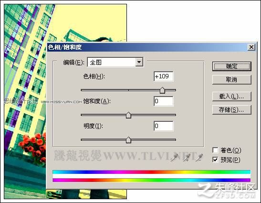Select the 全图 combo box field
The height and width of the screenshot is (203, 261).
(115, 62)
